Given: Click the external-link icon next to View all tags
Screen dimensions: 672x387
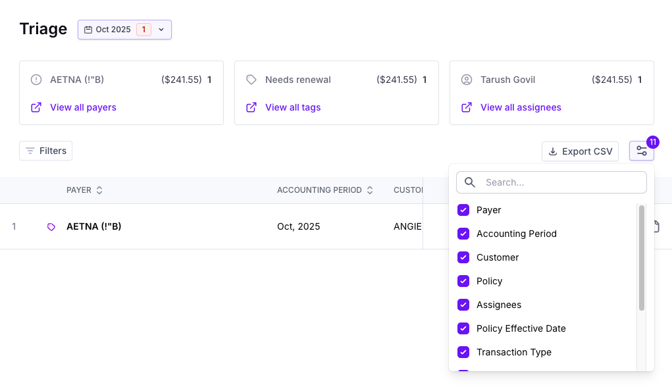Looking at the screenshot, I should point(251,107).
